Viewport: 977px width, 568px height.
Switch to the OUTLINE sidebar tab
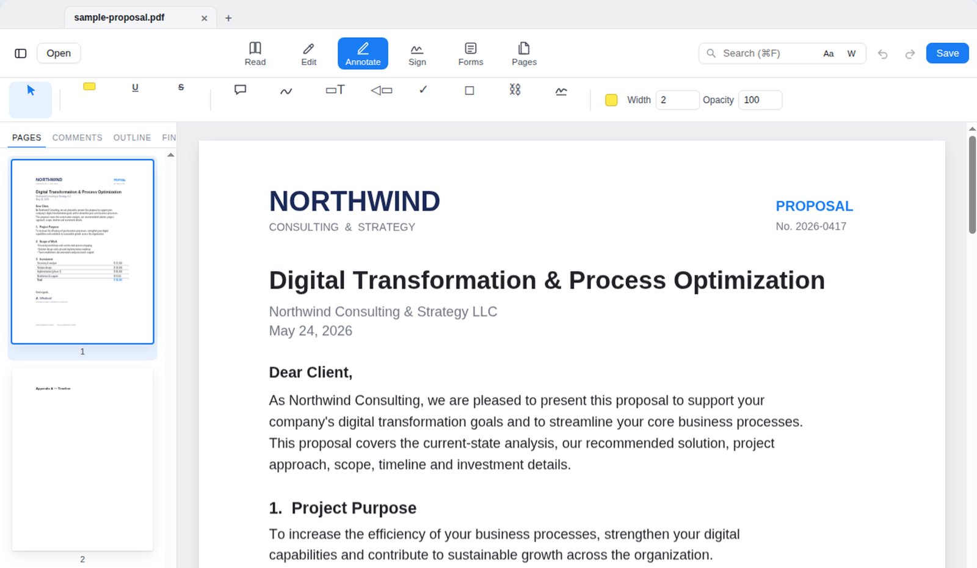click(x=132, y=137)
